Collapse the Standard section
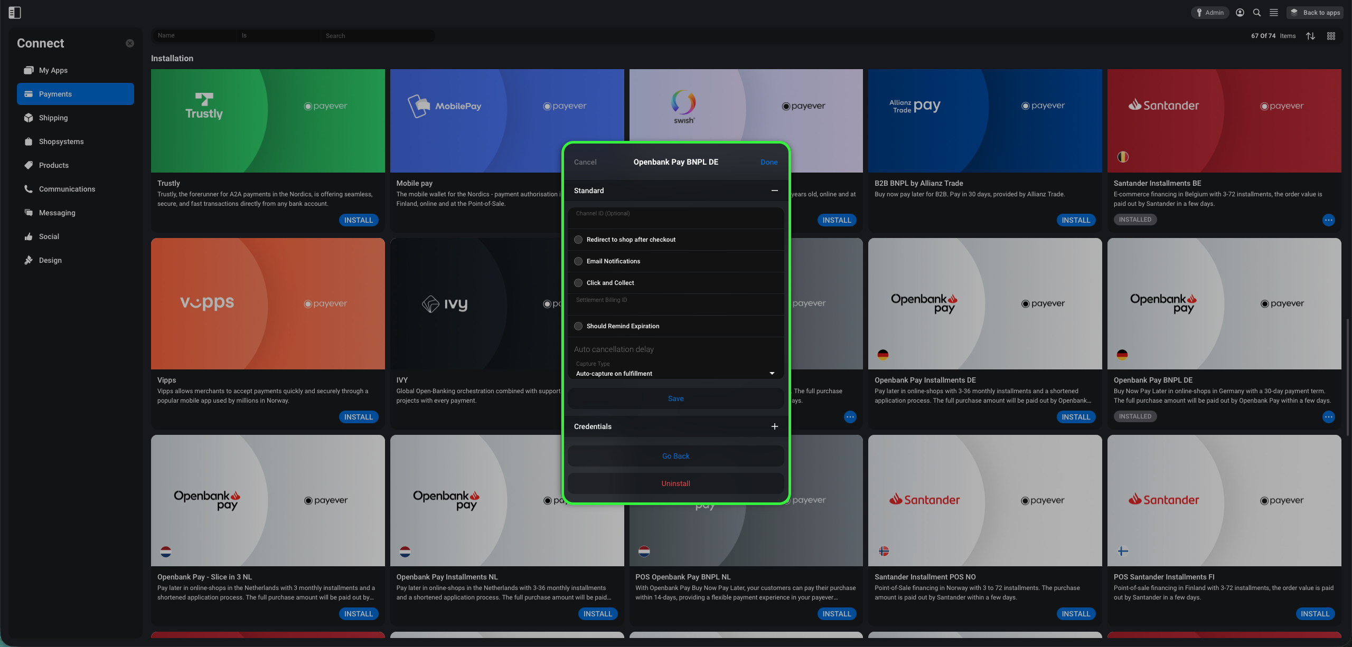Viewport: 1352px width, 647px height. tap(774, 191)
